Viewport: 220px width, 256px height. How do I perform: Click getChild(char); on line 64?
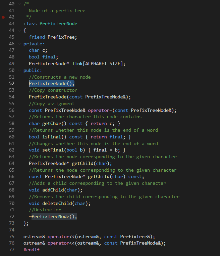[x=92, y=163]
